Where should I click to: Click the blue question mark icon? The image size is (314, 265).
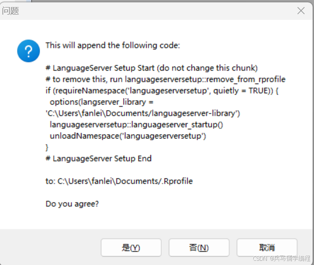tap(28, 51)
